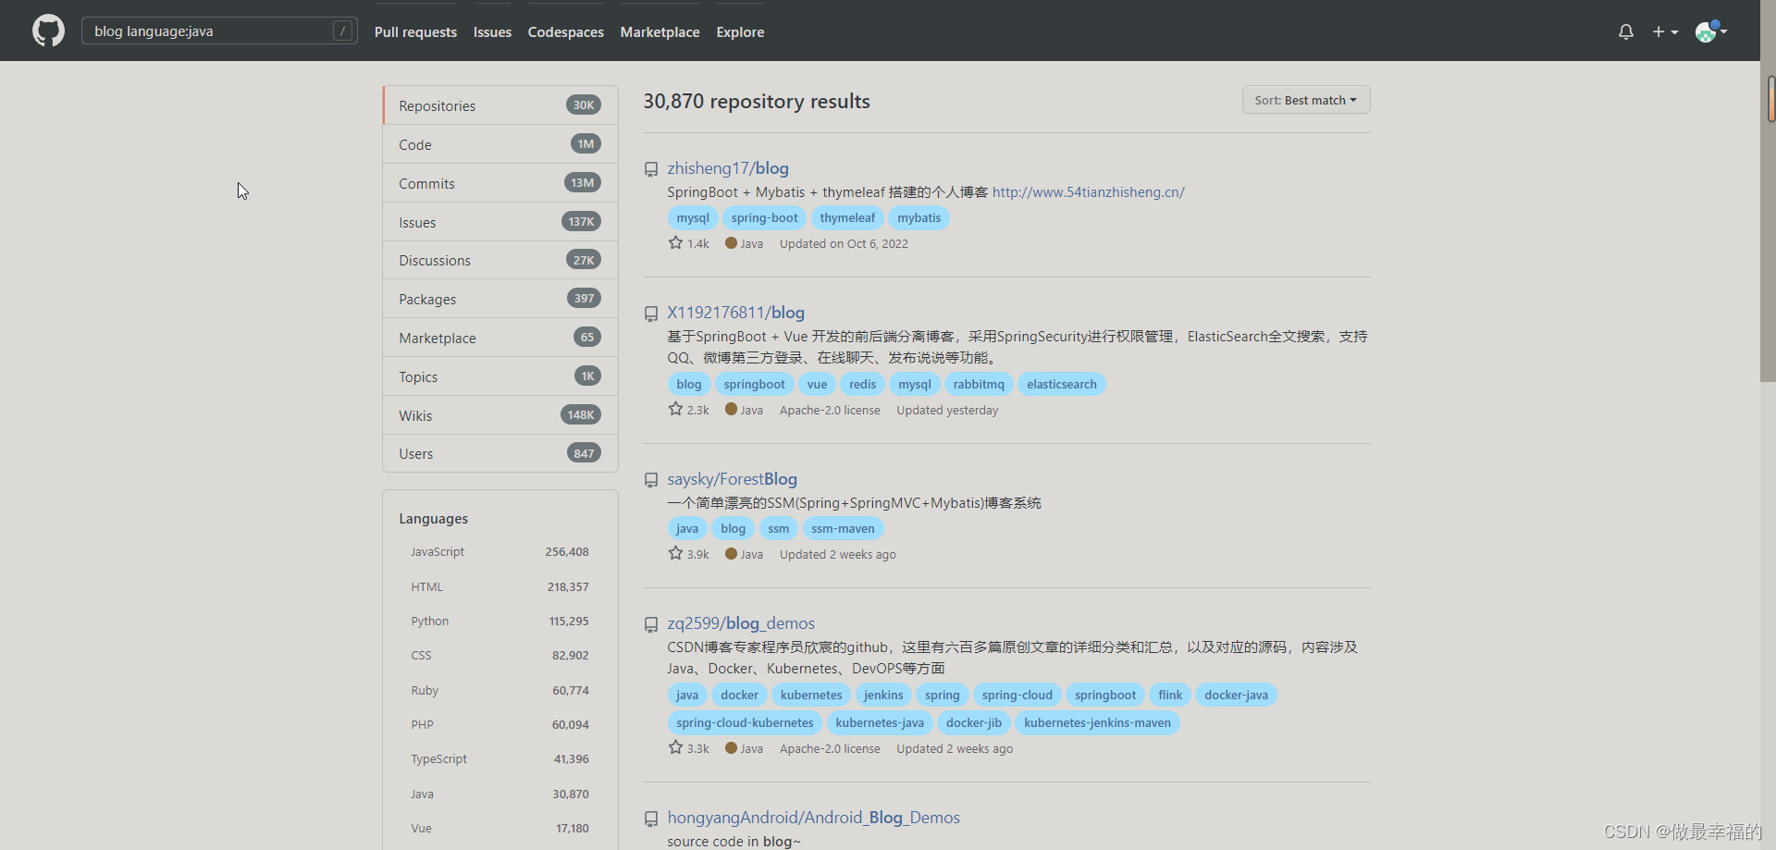Open the jenkins topic tag
Viewport: 1776px width, 850px height.
(x=883, y=695)
